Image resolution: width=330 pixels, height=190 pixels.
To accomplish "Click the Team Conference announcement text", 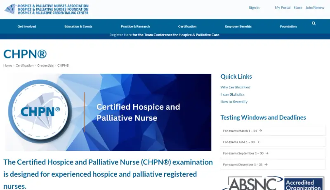I will pyautogui.click(x=176, y=35).
